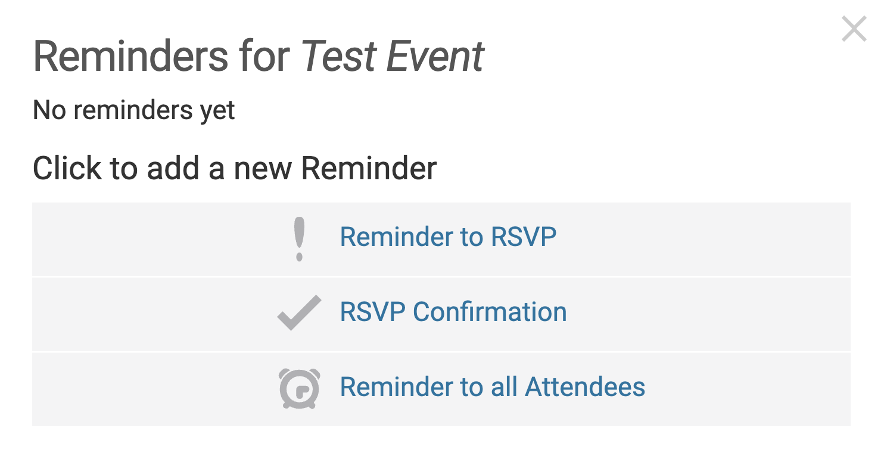Click the 'Reminders for Test Event' heading

point(259,57)
